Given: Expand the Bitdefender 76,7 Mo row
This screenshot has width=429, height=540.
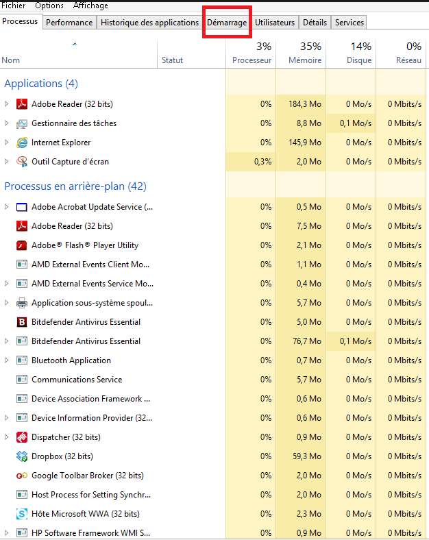Looking at the screenshot, I should coord(6,341).
